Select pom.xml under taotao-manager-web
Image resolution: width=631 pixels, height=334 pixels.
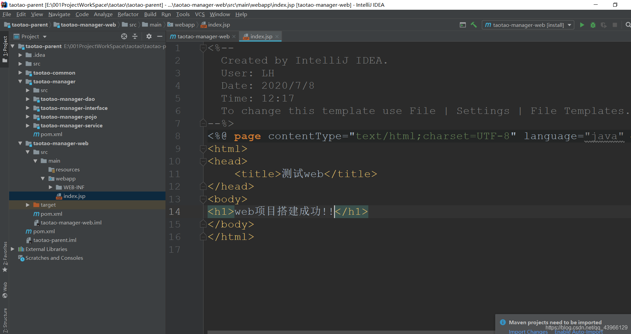[48, 214]
